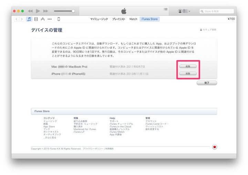
Task: Select the Movies library icon
Action: click(36, 19)
